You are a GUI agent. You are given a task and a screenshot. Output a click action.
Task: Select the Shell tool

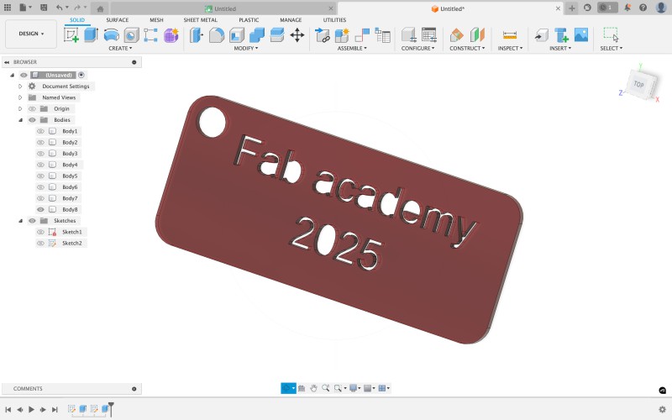coord(237,35)
